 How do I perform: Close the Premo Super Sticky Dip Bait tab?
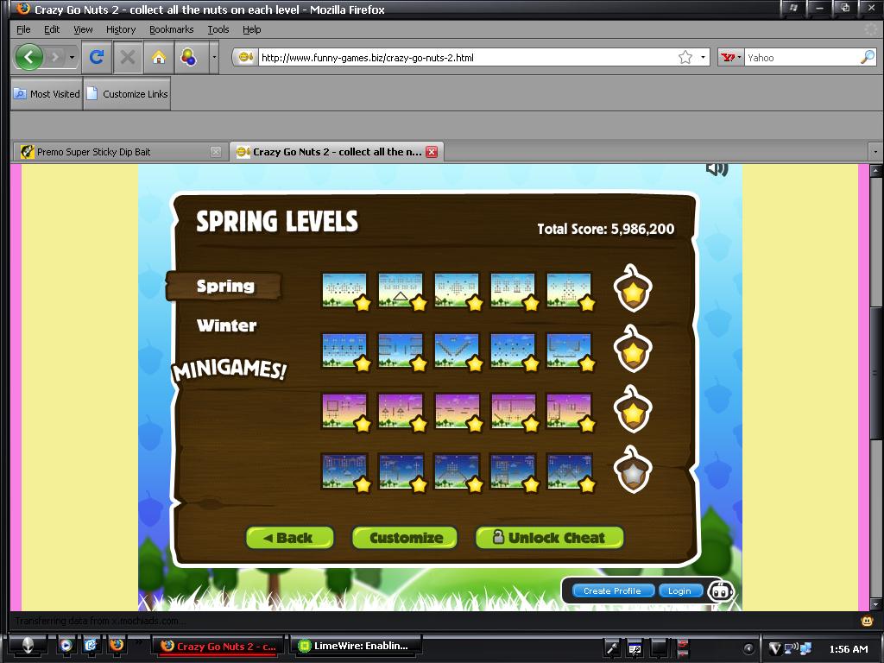pyautogui.click(x=215, y=152)
